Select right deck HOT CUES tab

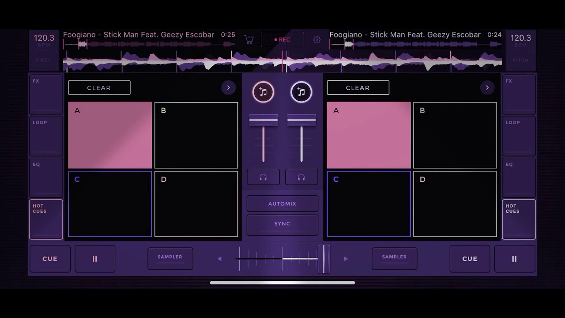(x=519, y=220)
